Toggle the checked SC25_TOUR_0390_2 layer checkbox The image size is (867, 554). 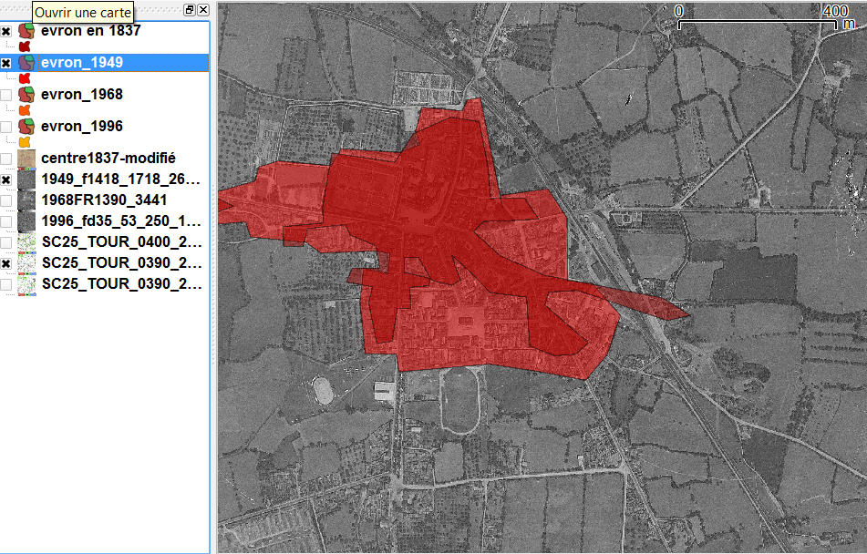(x=6, y=263)
